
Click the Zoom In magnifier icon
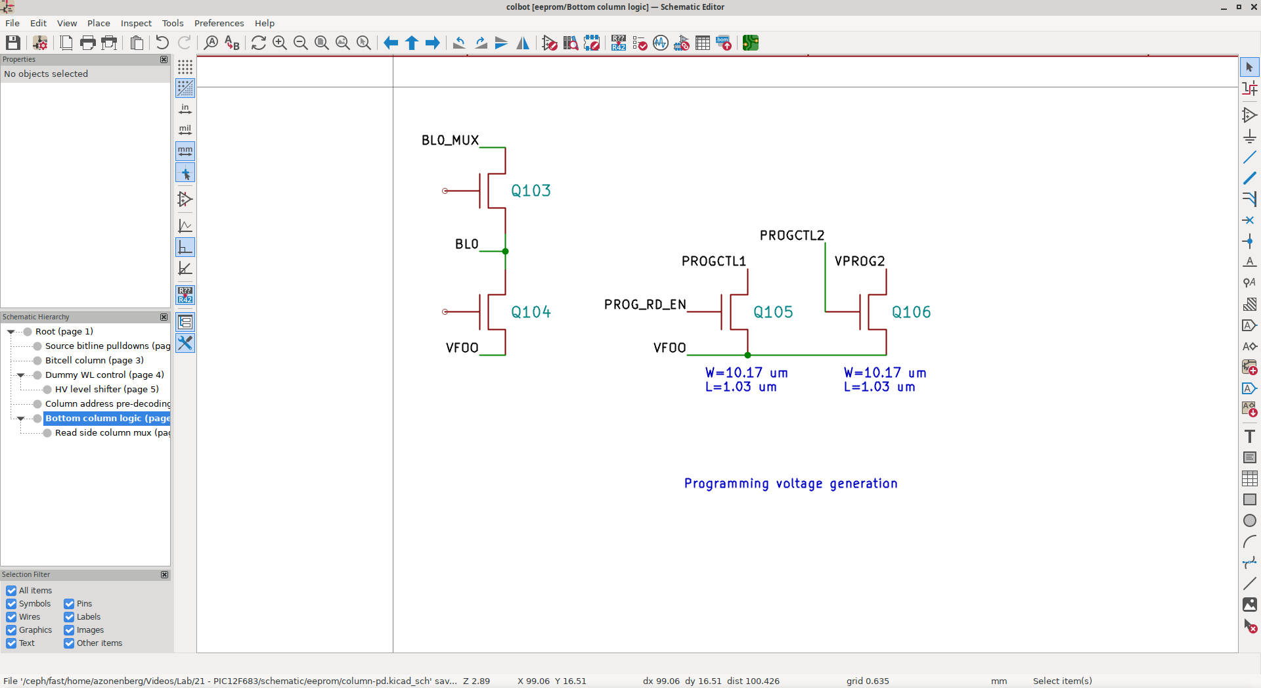[280, 43]
